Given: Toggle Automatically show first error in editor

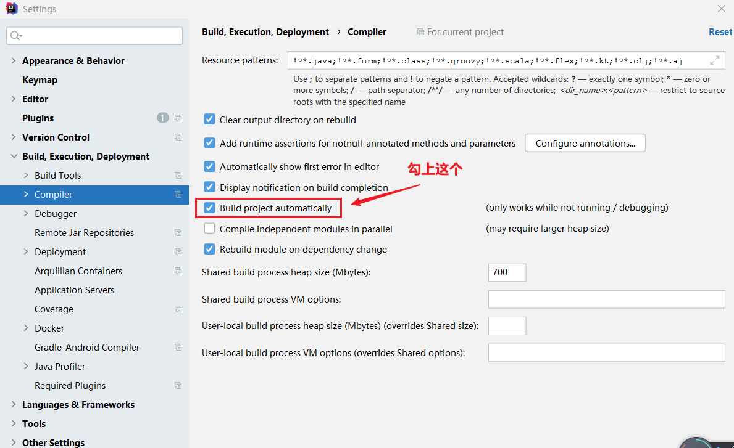Looking at the screenshot, I should pyautogui.click(x=209, y=167).
